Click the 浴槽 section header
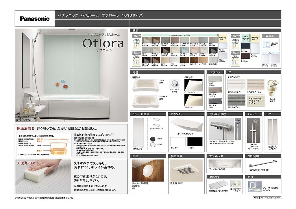 [167, 72]
